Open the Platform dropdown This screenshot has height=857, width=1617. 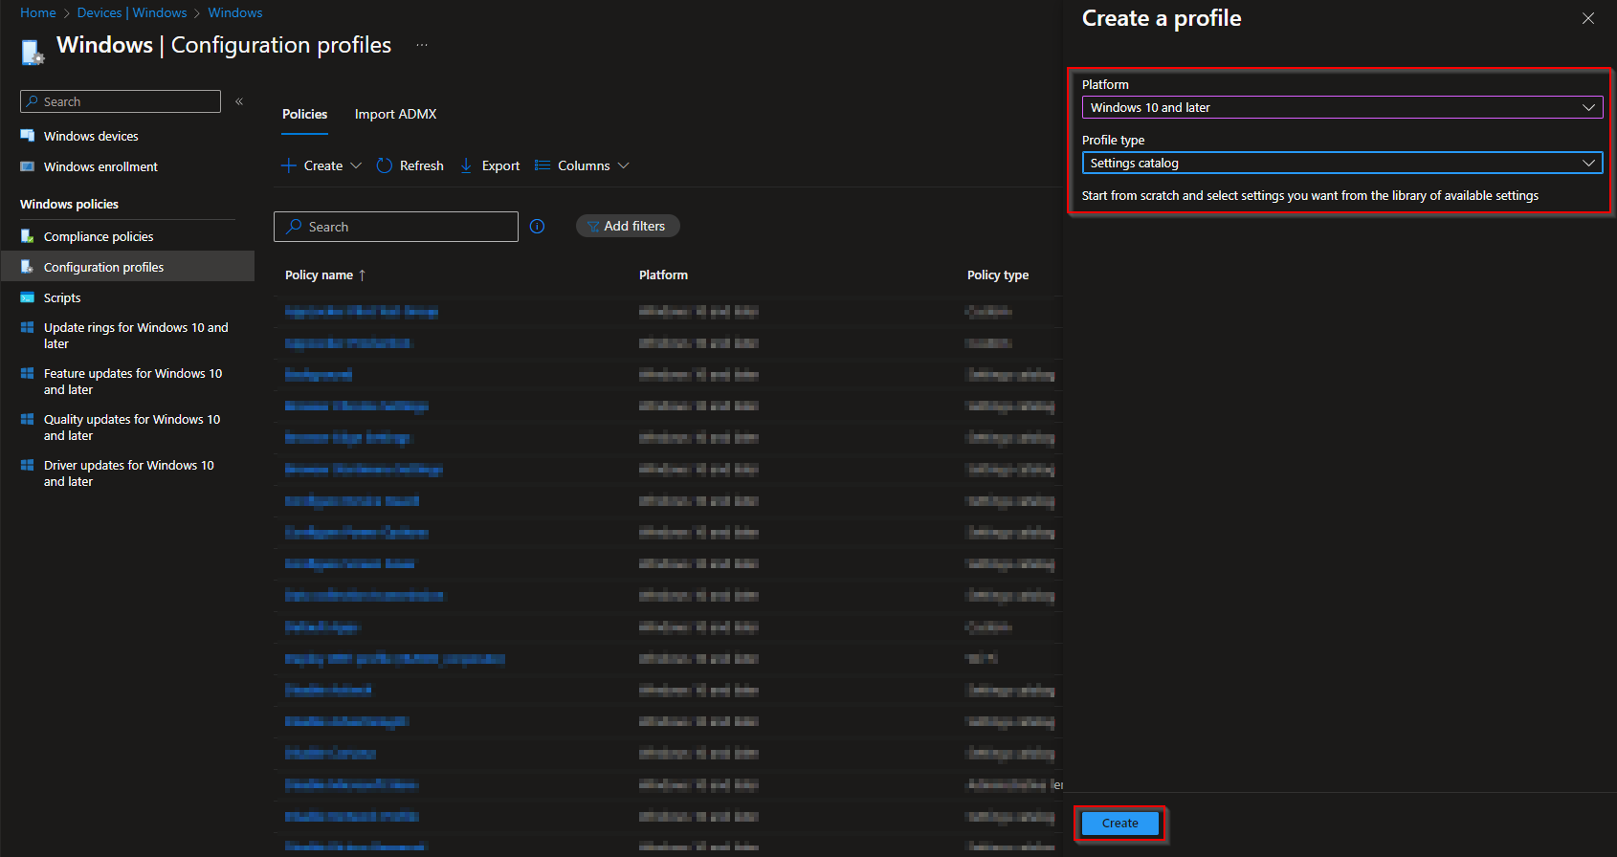coord(1342,107)
